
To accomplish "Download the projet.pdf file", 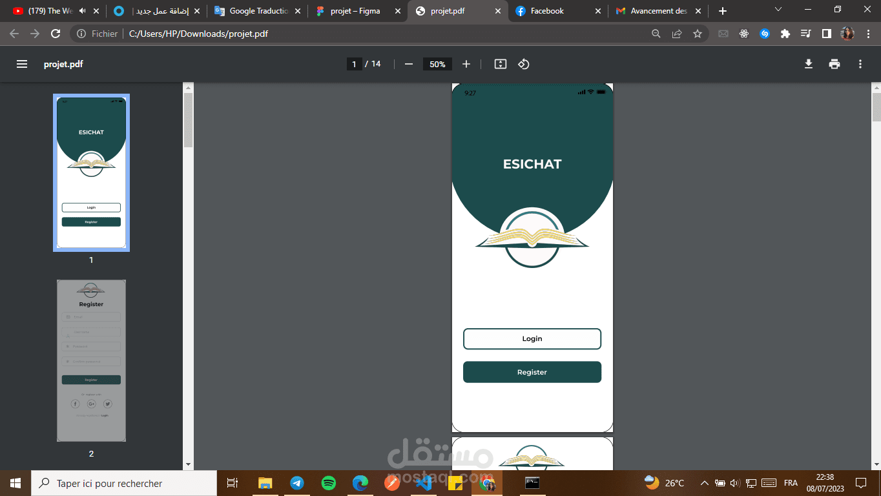I will pos(808,64).
